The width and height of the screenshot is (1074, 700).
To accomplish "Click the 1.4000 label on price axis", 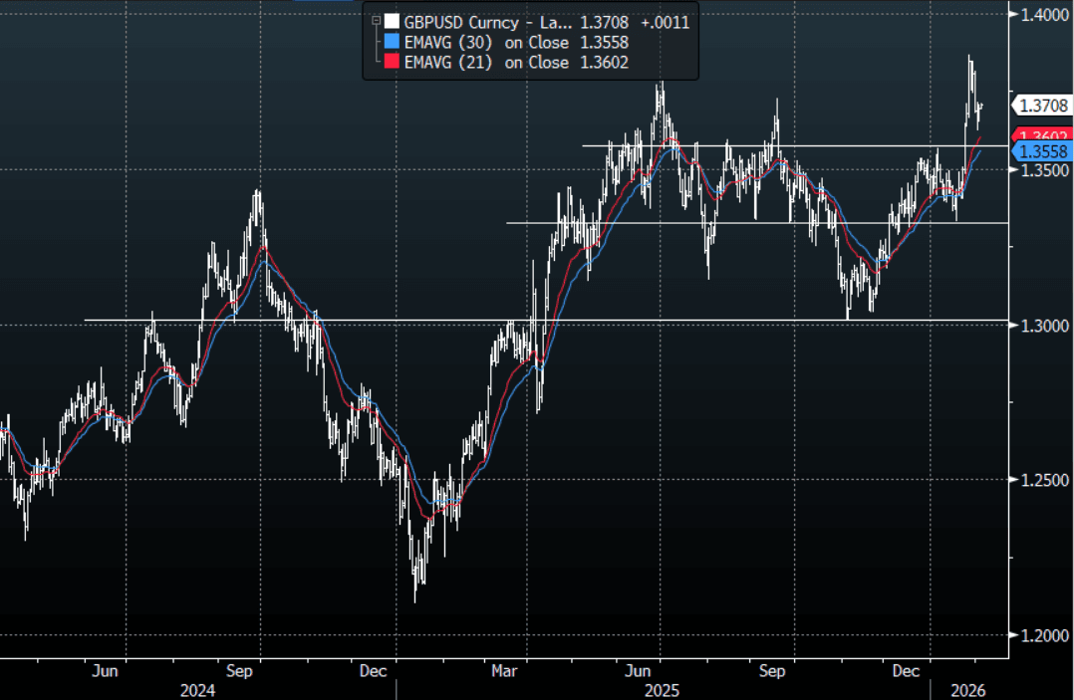I will pyautogui.click(x=1043, y=15).
